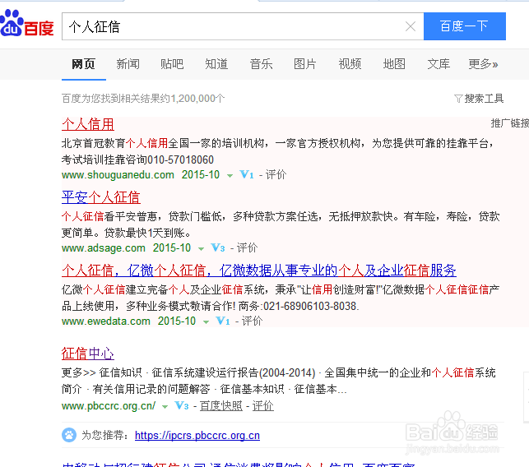The height and width of the screenshot is (467, 529).
Task: Click the www.pbccrc.org.cn/ URL
Action: point(109,405)
